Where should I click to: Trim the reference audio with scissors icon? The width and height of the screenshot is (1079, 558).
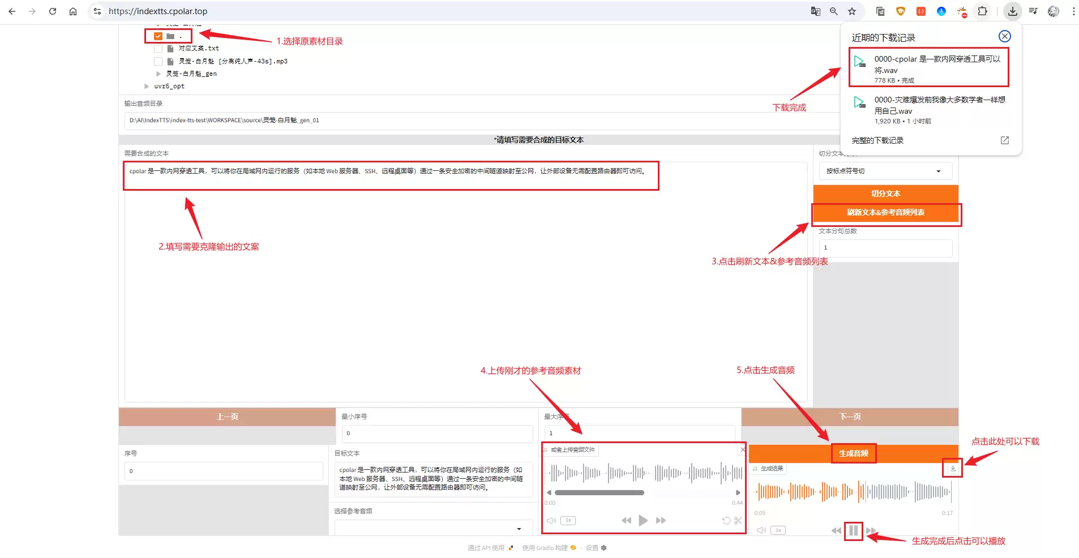[738, 521]
